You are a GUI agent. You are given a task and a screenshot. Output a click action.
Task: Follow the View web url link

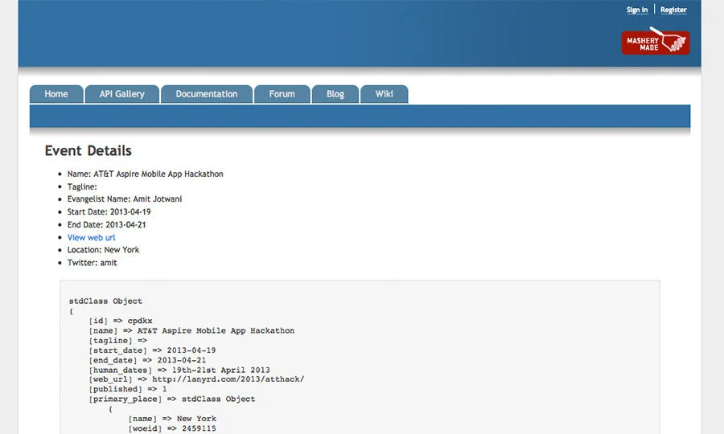pos(92,238)
